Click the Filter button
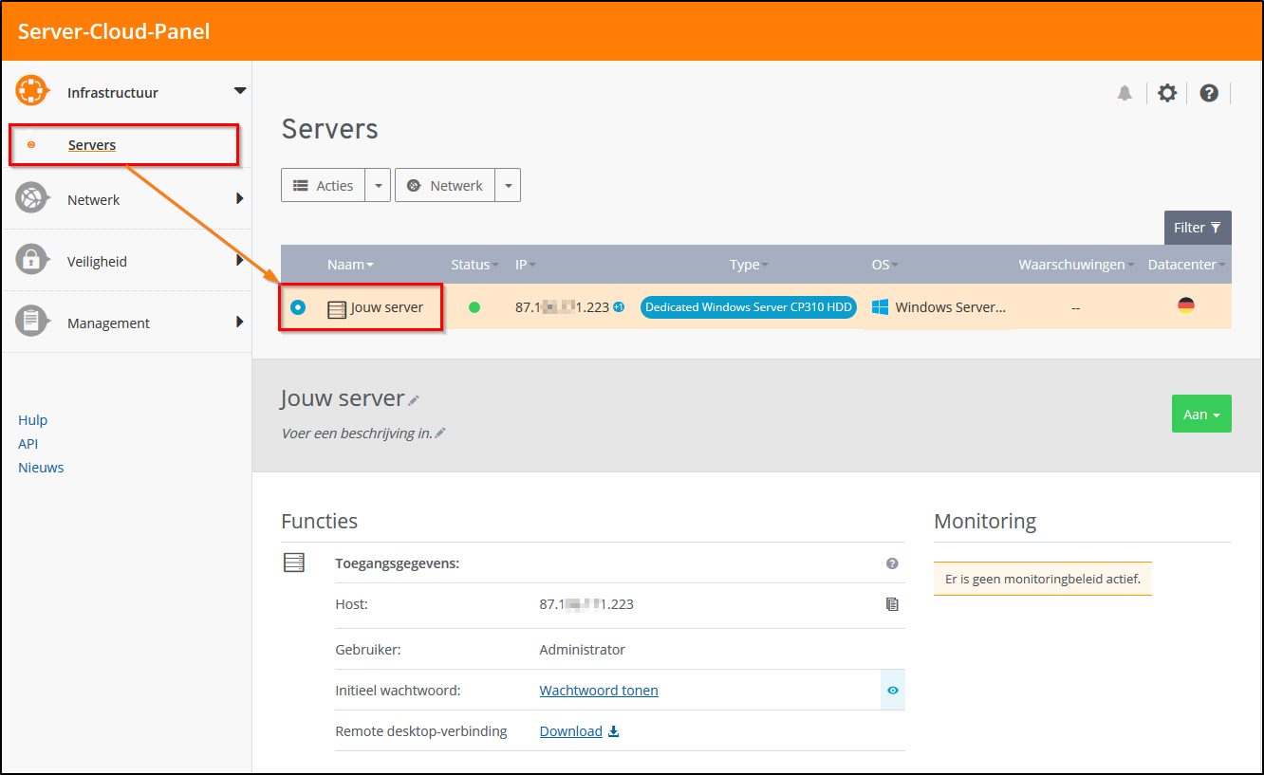Image resolution: width=1264 pixels, height=775 pixels. click(x=1197, y=228)
